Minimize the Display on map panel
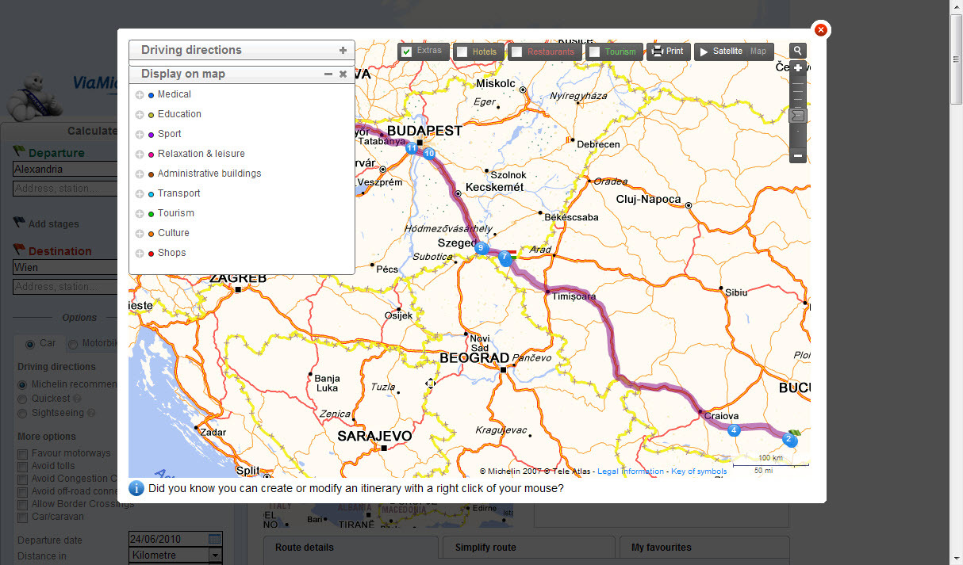This screenshot has height=565, width=963. coord(328,74)
